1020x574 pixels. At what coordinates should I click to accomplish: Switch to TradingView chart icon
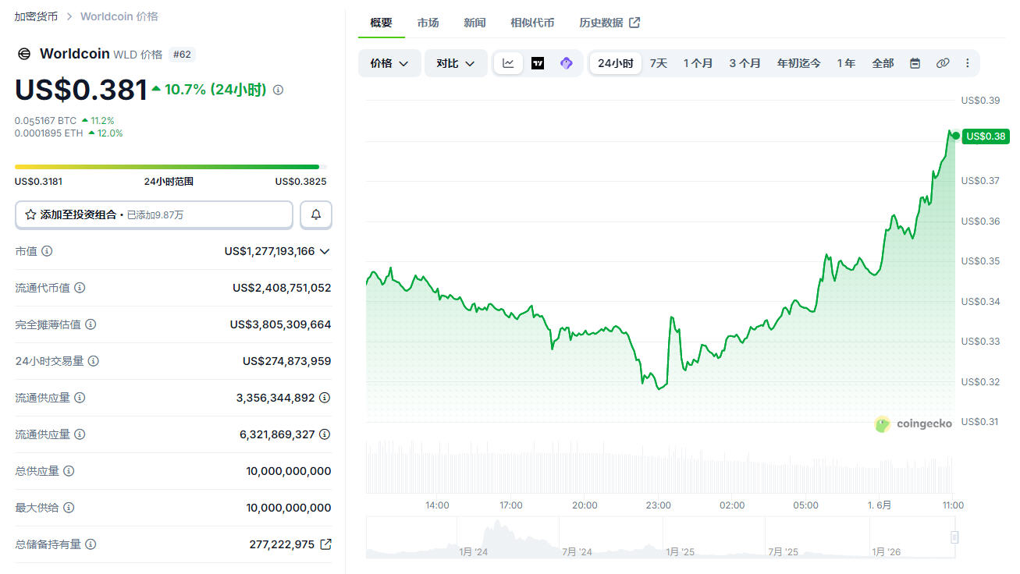tap(538, 63)
